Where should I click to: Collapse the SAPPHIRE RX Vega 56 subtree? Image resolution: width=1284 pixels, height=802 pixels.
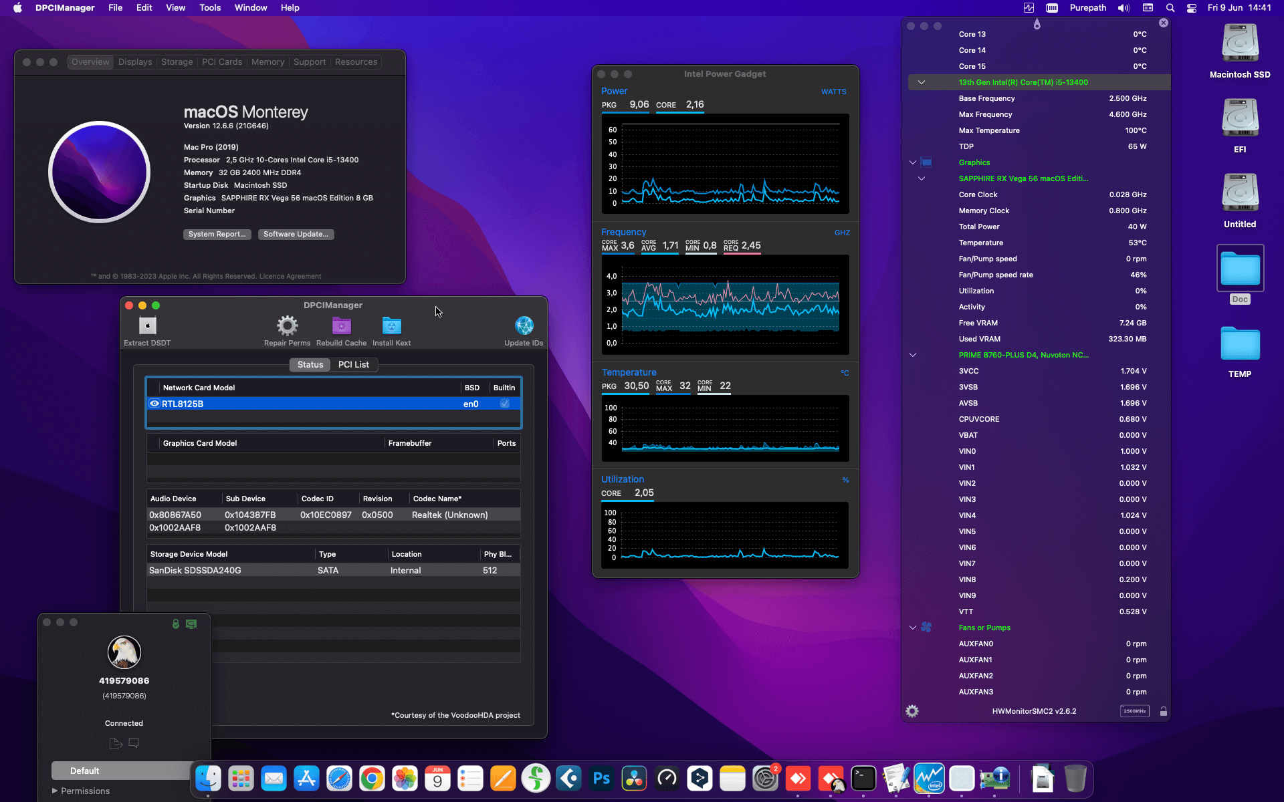tap(922, 178)
